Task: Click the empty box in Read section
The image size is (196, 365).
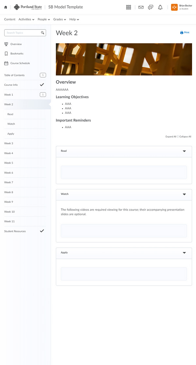Action: 124,172
